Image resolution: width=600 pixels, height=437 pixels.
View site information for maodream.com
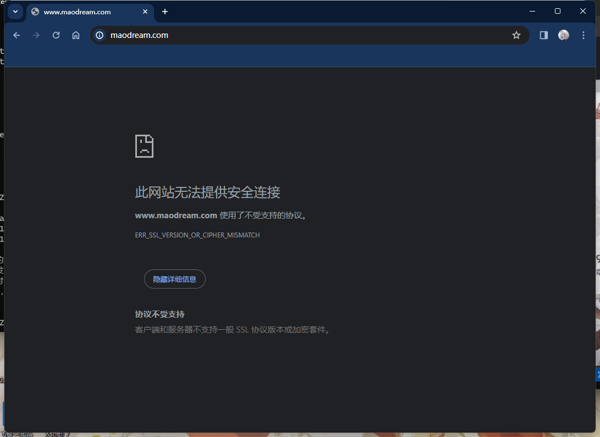pos(100,35)
